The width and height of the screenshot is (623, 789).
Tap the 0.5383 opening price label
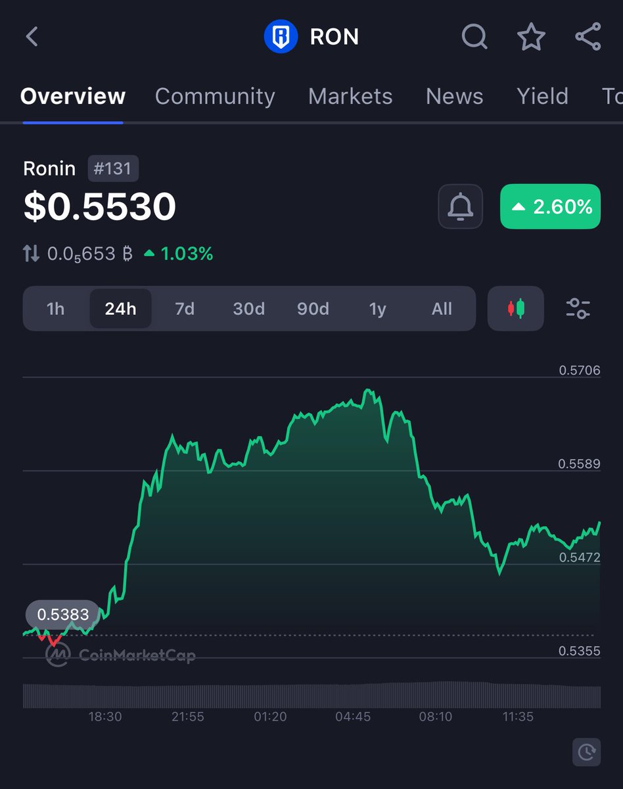pyautogui.click(x=62, y=615)
